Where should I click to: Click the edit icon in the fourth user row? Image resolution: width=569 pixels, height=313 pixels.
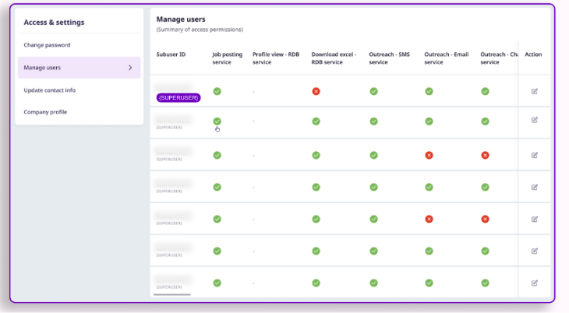pyautogui.click(x=534, y=187)
